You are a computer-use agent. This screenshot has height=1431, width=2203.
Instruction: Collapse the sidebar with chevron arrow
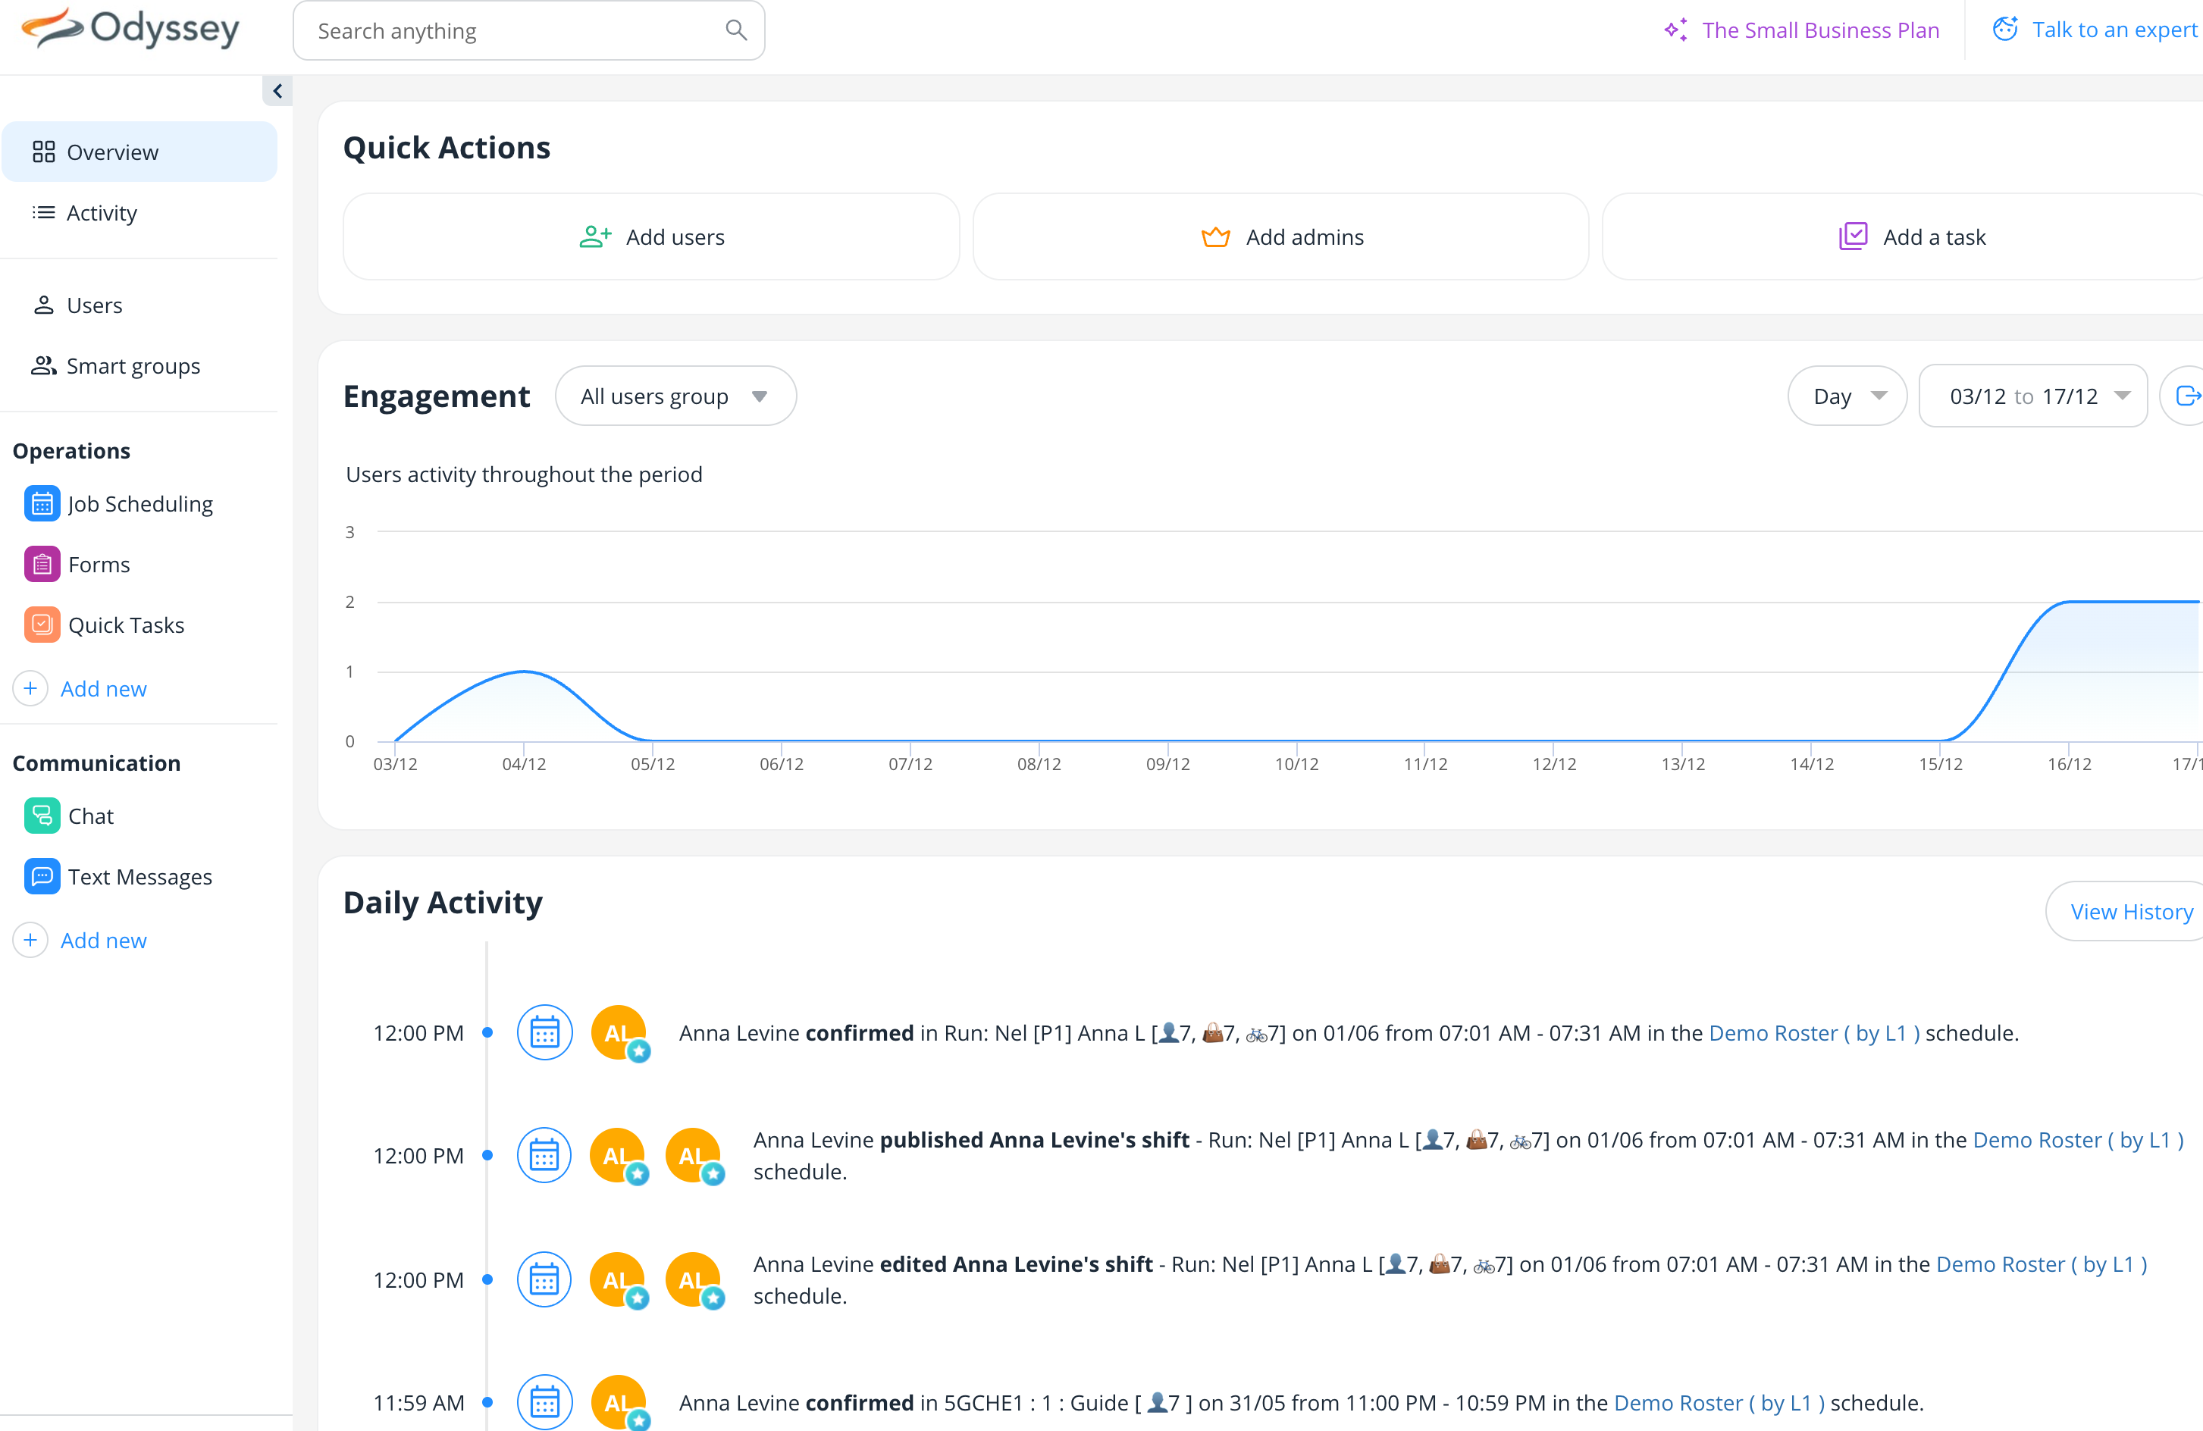click(277, 91)
